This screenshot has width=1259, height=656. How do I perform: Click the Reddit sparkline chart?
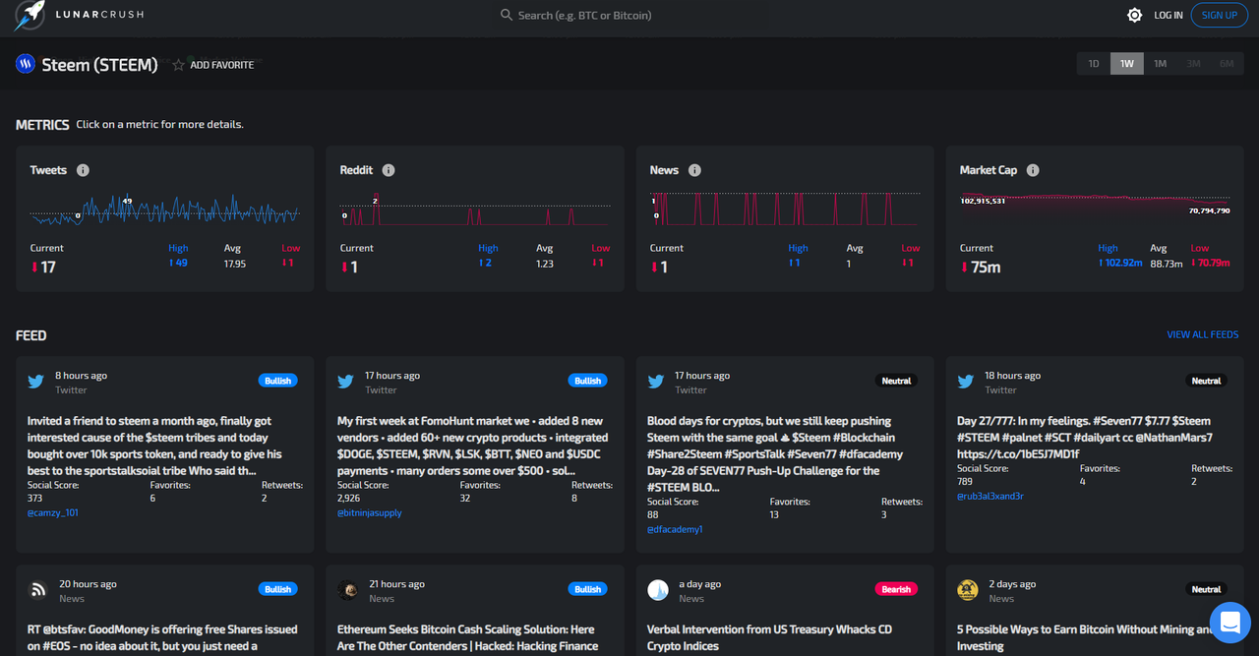click(475, 209)
